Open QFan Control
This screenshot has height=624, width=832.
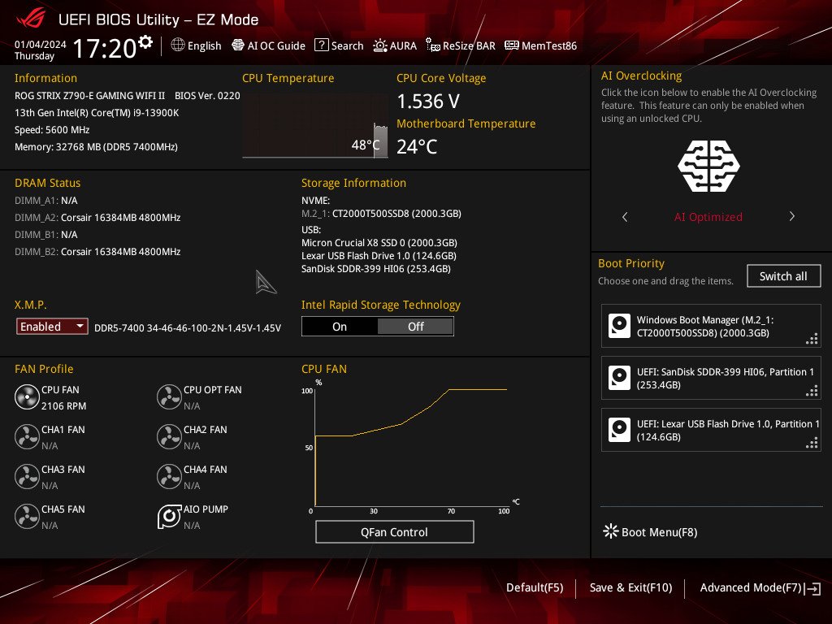(x=394, y=532)
